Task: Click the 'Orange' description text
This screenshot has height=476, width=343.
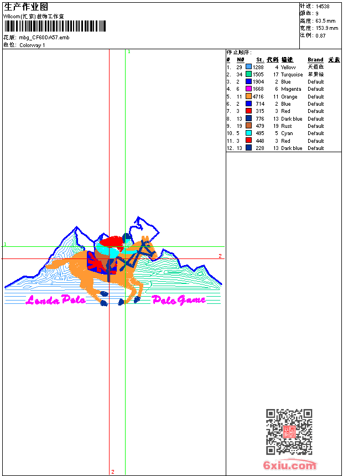Action: [289, 97]
